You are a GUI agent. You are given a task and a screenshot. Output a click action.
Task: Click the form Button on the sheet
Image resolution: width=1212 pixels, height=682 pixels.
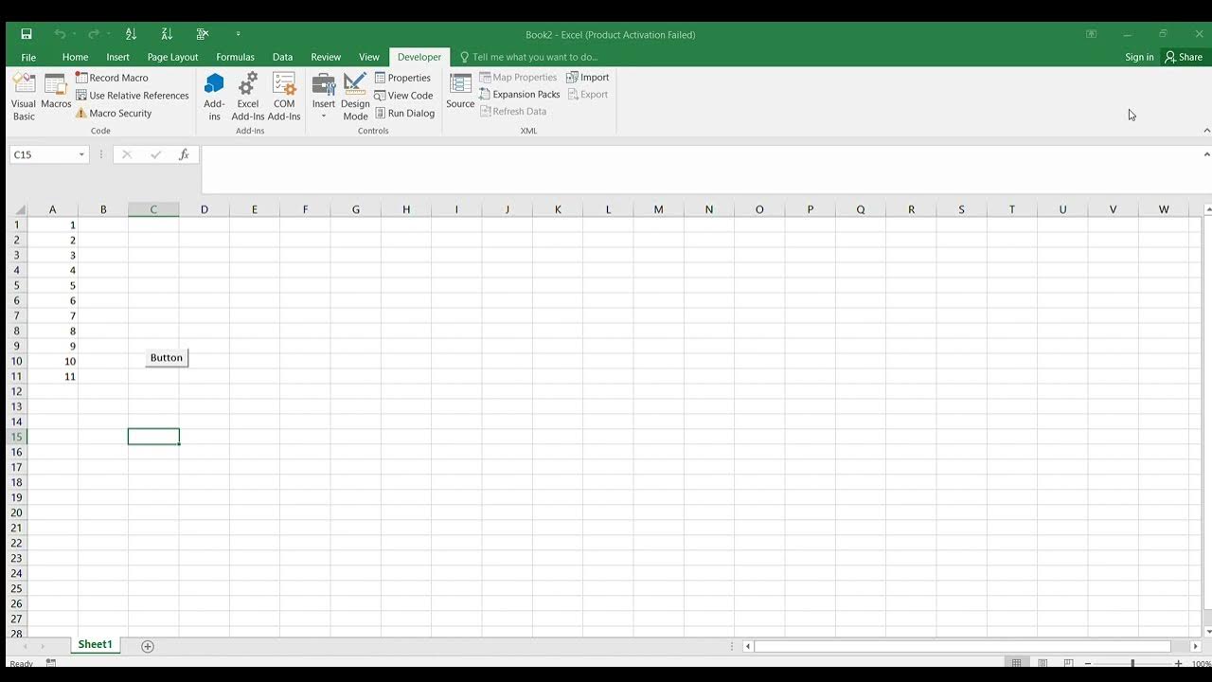167,357
